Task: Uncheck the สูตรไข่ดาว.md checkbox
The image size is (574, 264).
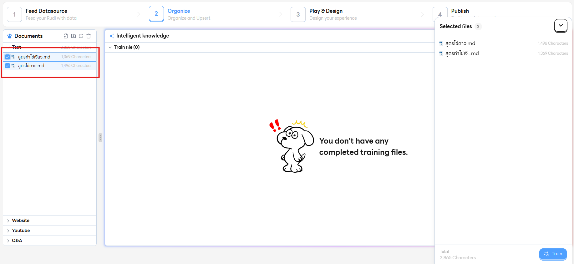Action: click(x=8, y=66)
